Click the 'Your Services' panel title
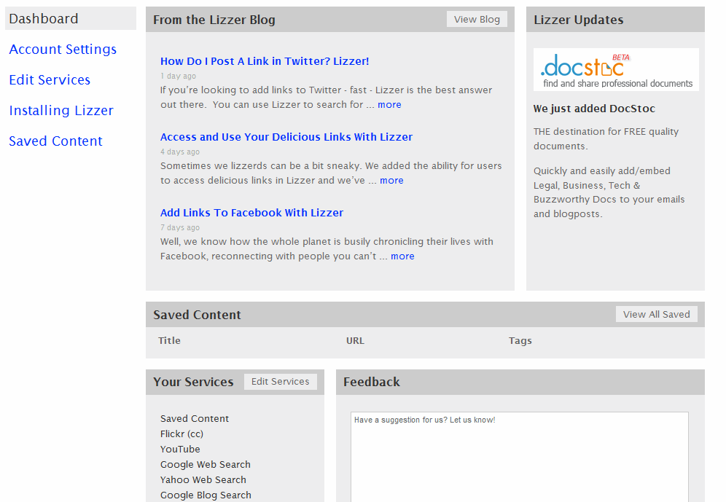This screenshot has width=726, height=502. (x=193, y=382)
